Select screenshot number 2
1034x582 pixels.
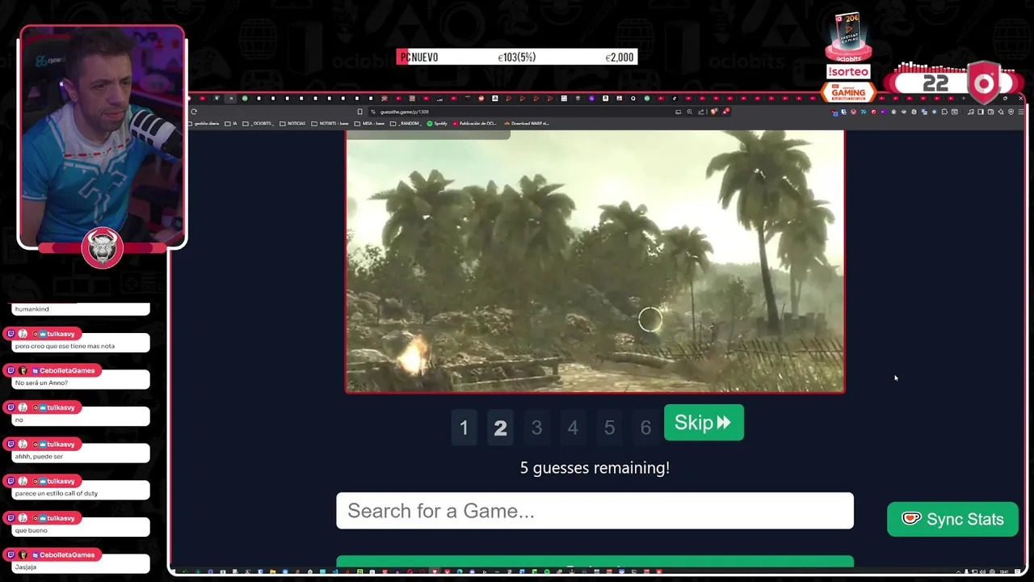click(x=500, y=428)
